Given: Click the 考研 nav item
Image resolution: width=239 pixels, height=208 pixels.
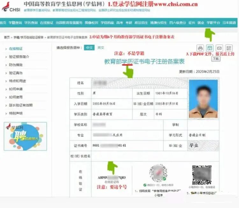Looking at the screenshot, I should (x=129, y=23).
